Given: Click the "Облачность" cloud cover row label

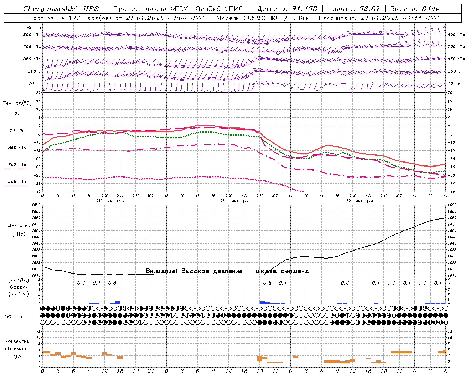Looking at the screenshot, I should pos(19,317).
